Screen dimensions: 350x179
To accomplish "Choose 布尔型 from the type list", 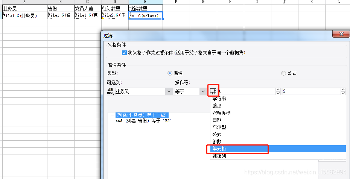I will pos(278,127).
